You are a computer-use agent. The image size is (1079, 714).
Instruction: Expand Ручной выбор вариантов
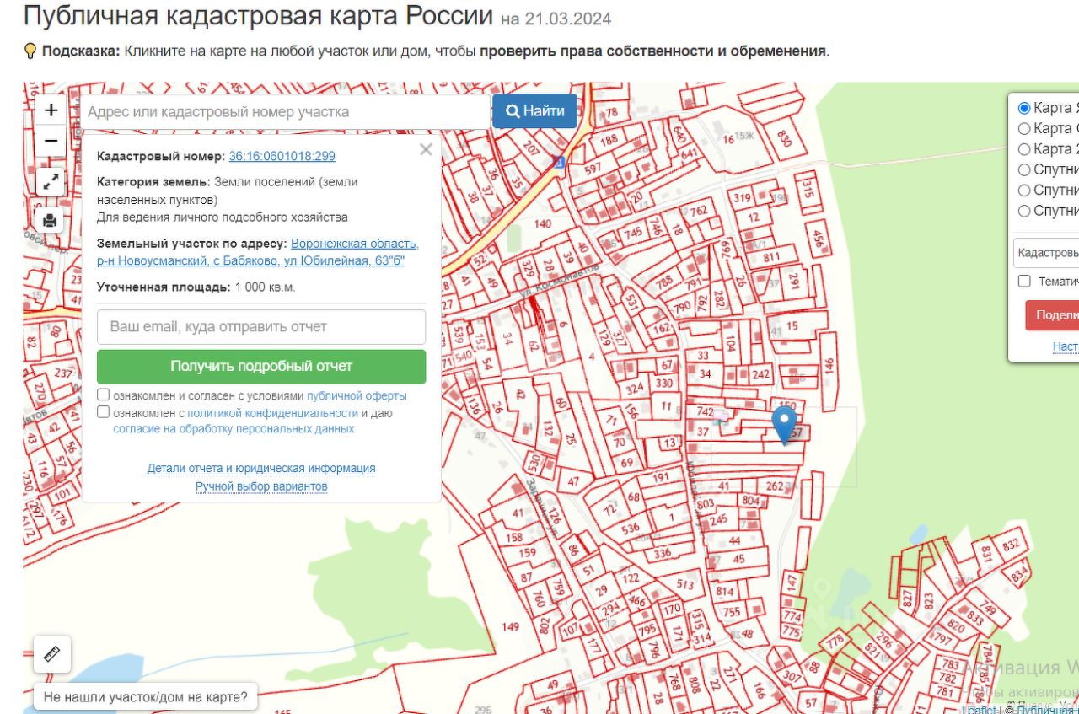(261, 486)
